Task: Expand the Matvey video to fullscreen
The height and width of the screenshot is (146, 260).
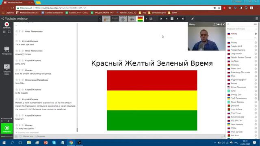Action: 215,24
